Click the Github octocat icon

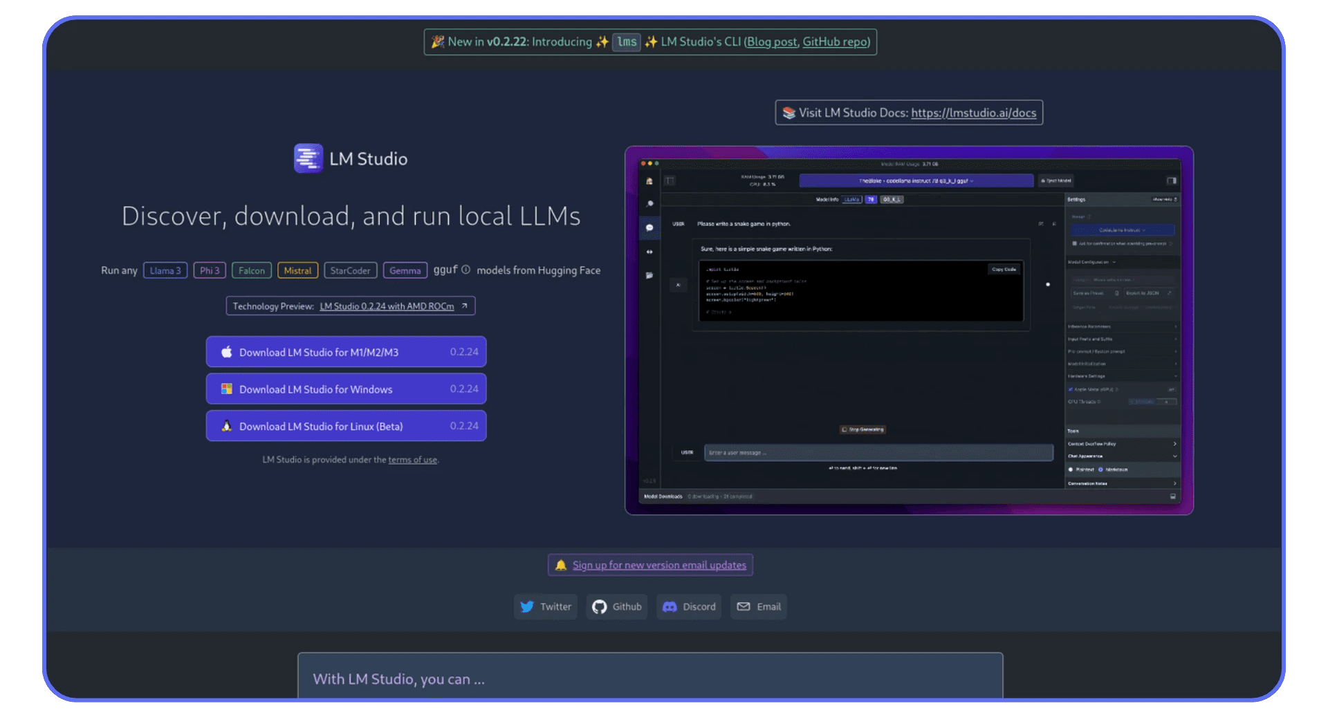599,606
